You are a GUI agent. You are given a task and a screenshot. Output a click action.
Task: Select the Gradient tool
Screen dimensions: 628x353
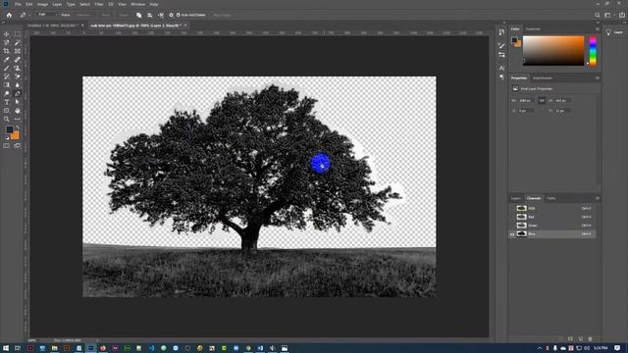7,85
